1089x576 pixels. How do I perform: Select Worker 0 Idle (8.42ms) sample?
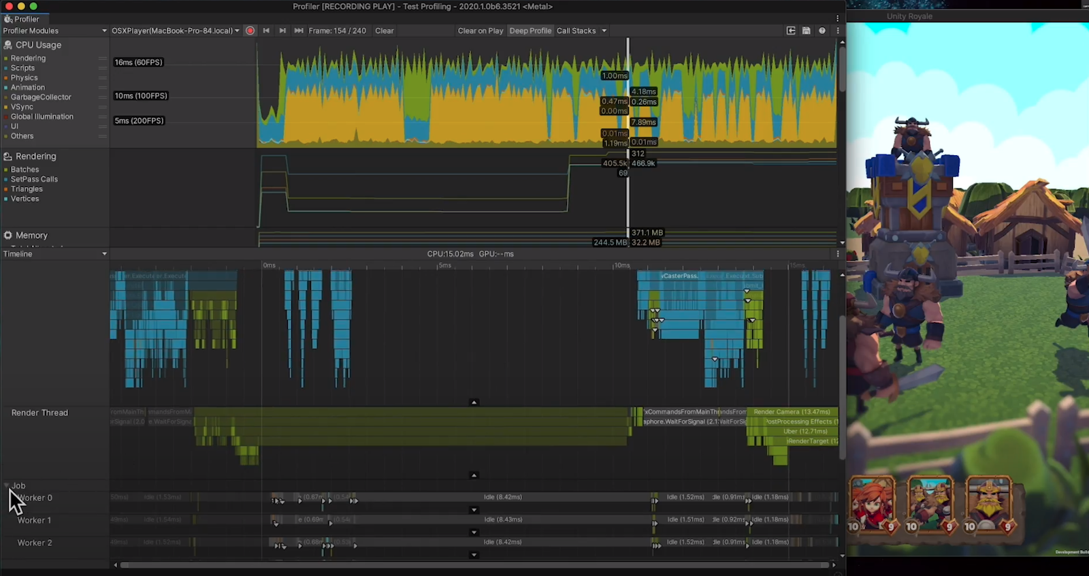(x=503, y=497)
